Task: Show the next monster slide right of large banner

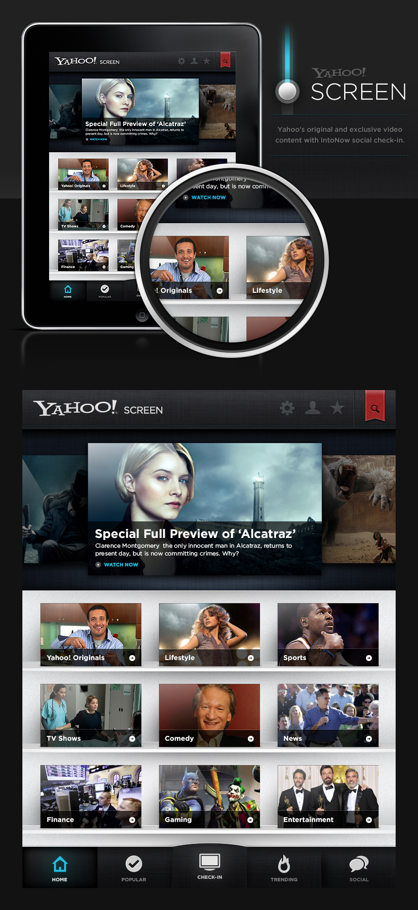Action: click(359, 509)
